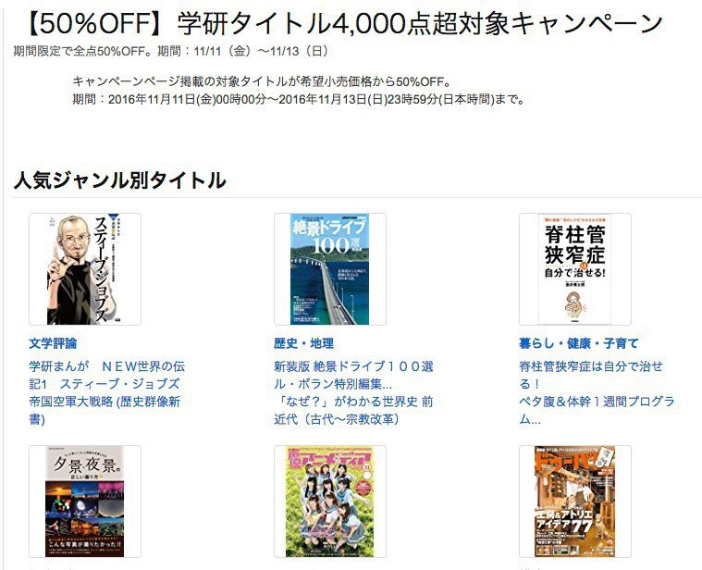Open the 夕景・夜景 photography book cover
This screenshot has width=702, height=570.
coord(85,502)
